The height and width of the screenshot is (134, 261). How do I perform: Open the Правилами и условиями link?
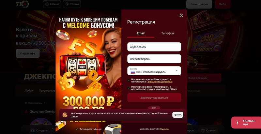[x=160, y=82]
